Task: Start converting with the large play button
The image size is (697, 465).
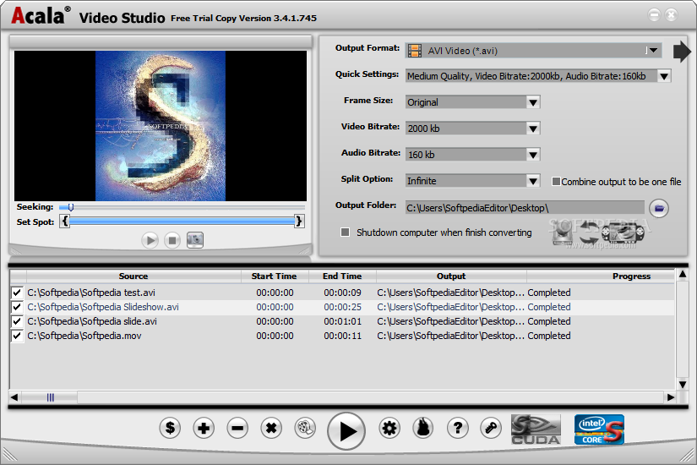Action: pyautogui.click(x=346, y=430)
